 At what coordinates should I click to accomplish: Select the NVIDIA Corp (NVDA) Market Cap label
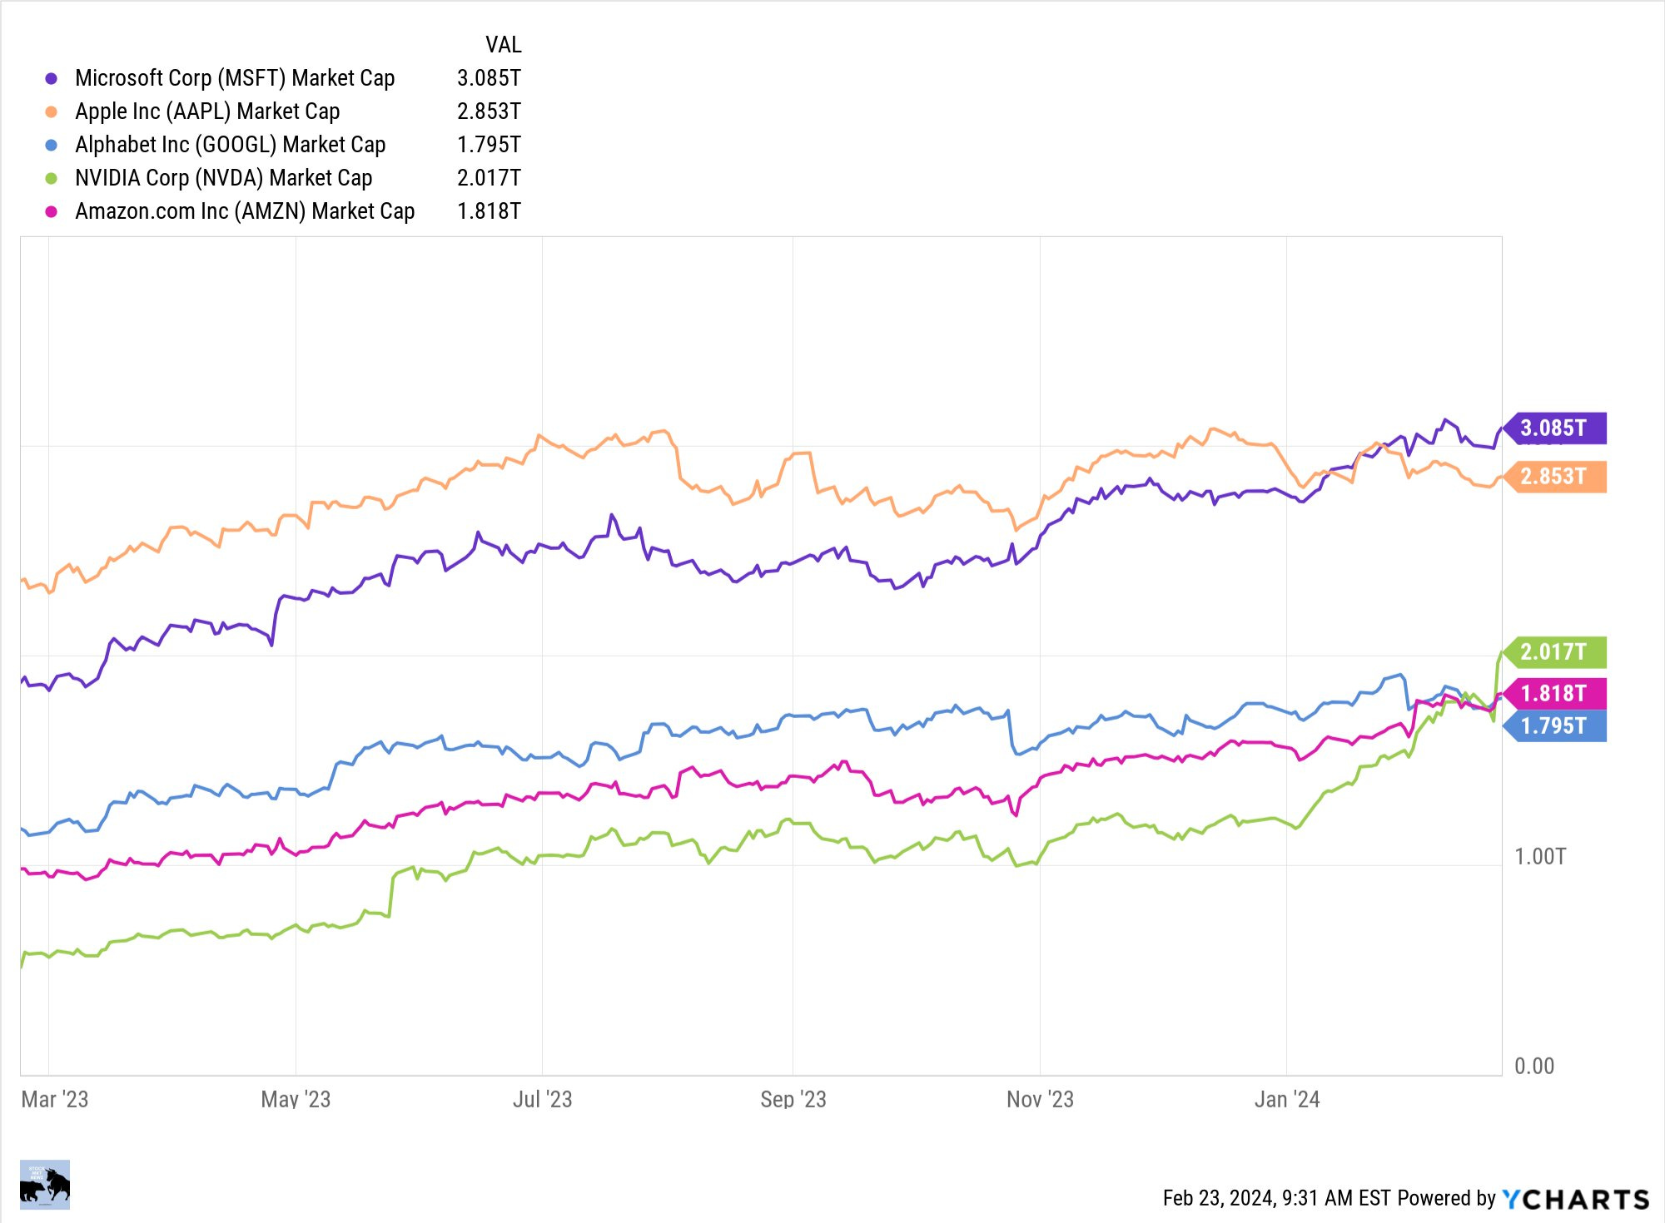coord(223,178)
